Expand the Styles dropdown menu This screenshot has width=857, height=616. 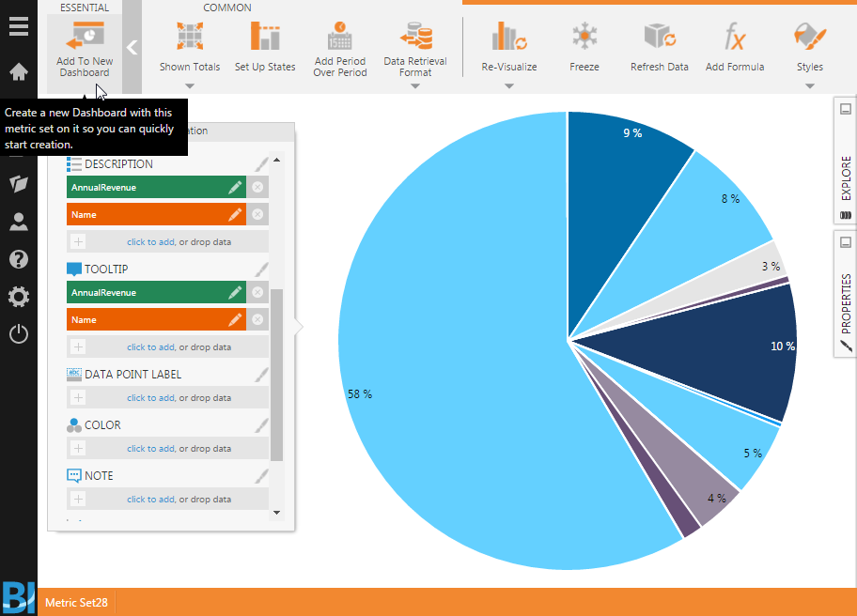809,86
